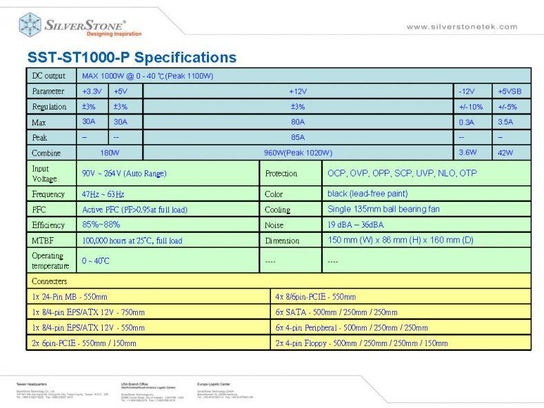The height and width of the screenshot is (408, 544).
Task: Select 'Single 135mm ball bearing fan' text
Action: (383, 210)
